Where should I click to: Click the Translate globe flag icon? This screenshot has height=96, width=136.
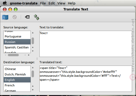coord(5,17)
